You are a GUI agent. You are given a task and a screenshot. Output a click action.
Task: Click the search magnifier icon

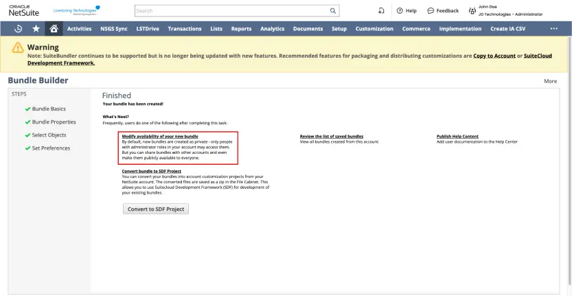(333, 11)
